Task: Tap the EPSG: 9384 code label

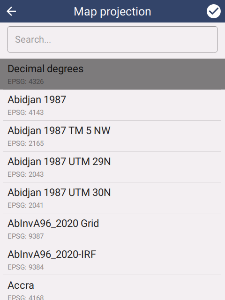Action: pos(26,267)
